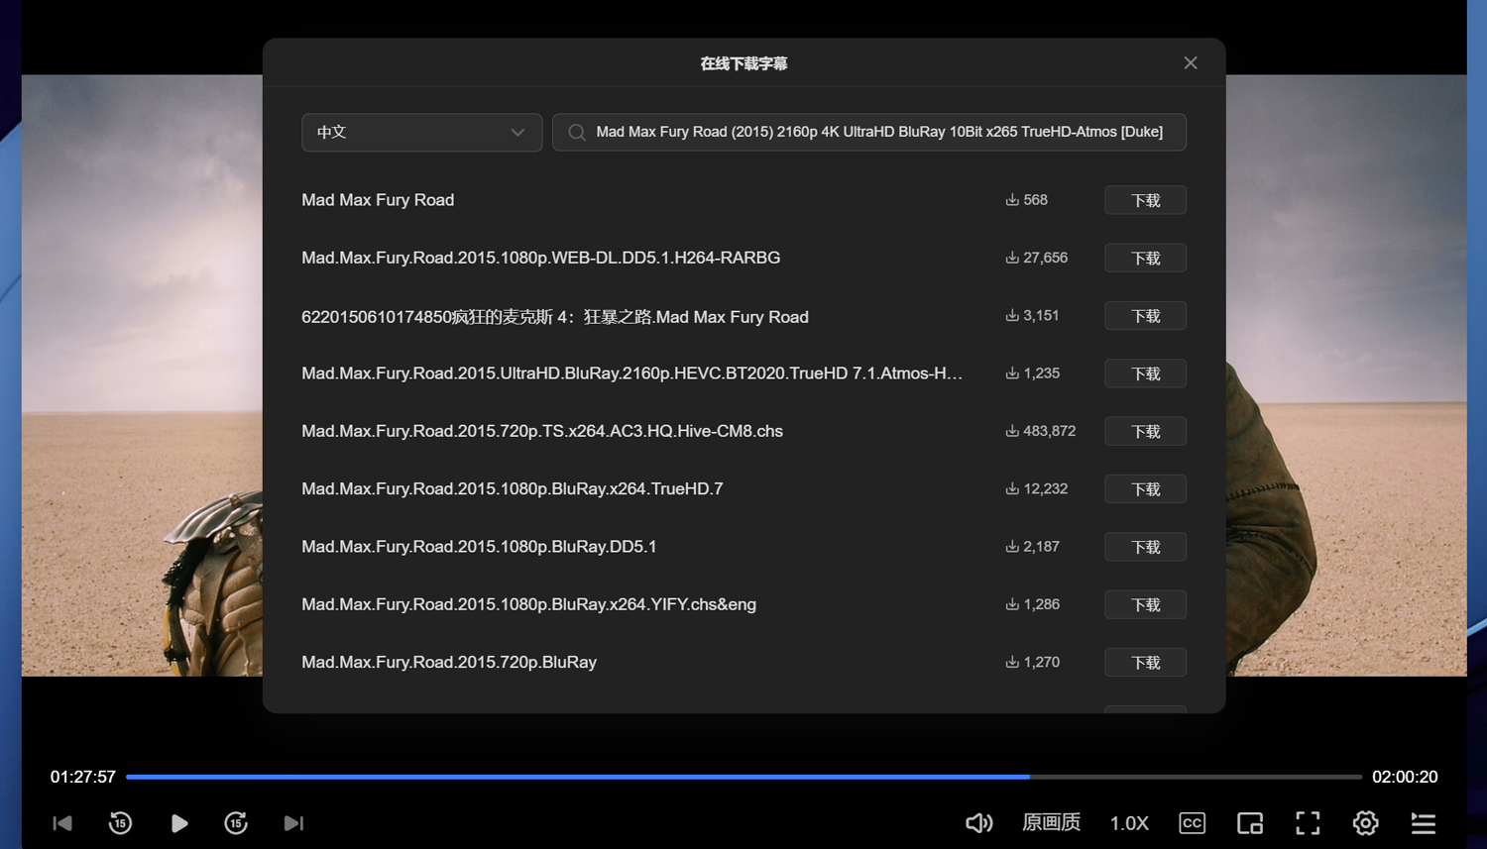Enable picture-in-picture mode
Screen dimensions: 1487x849
[x=1250, y=823]
